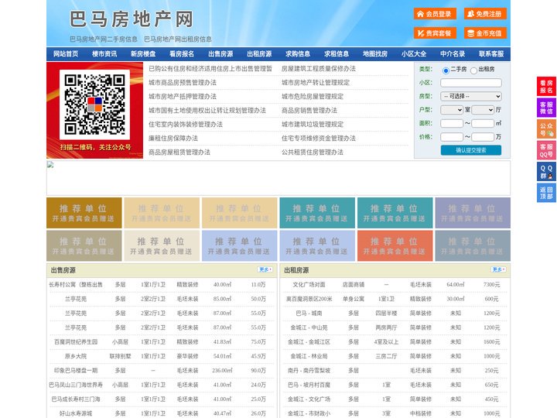Open 出售房源 navigation item
This screenshot has width=557, height=418.
tap(220, 54)
